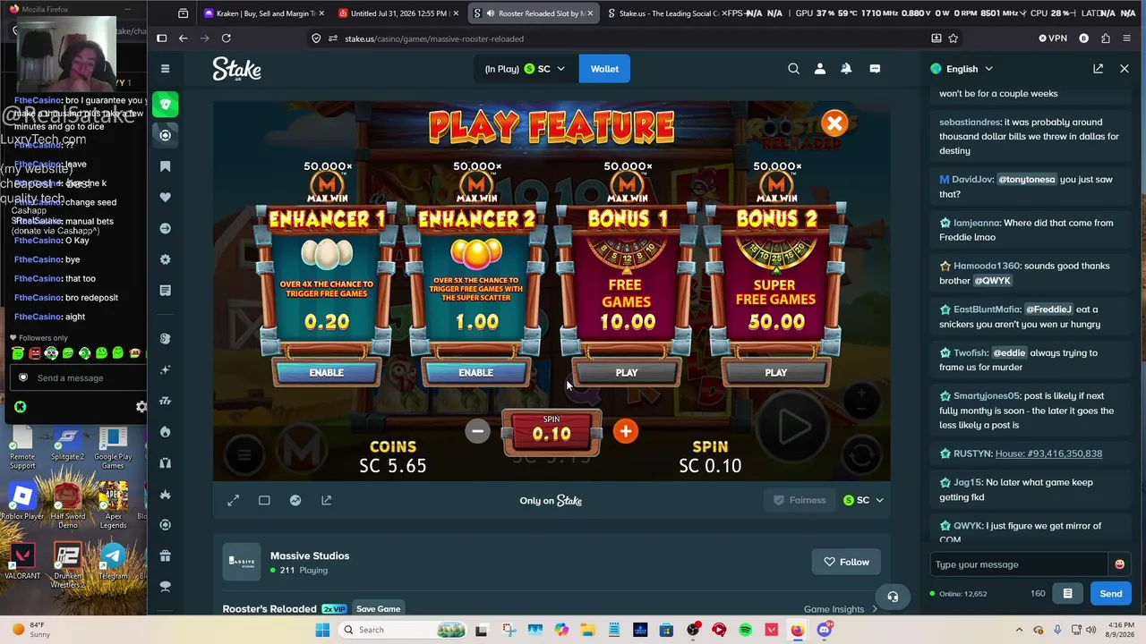Close the chat panel
1146x644 pixels.
[1125, 69]
